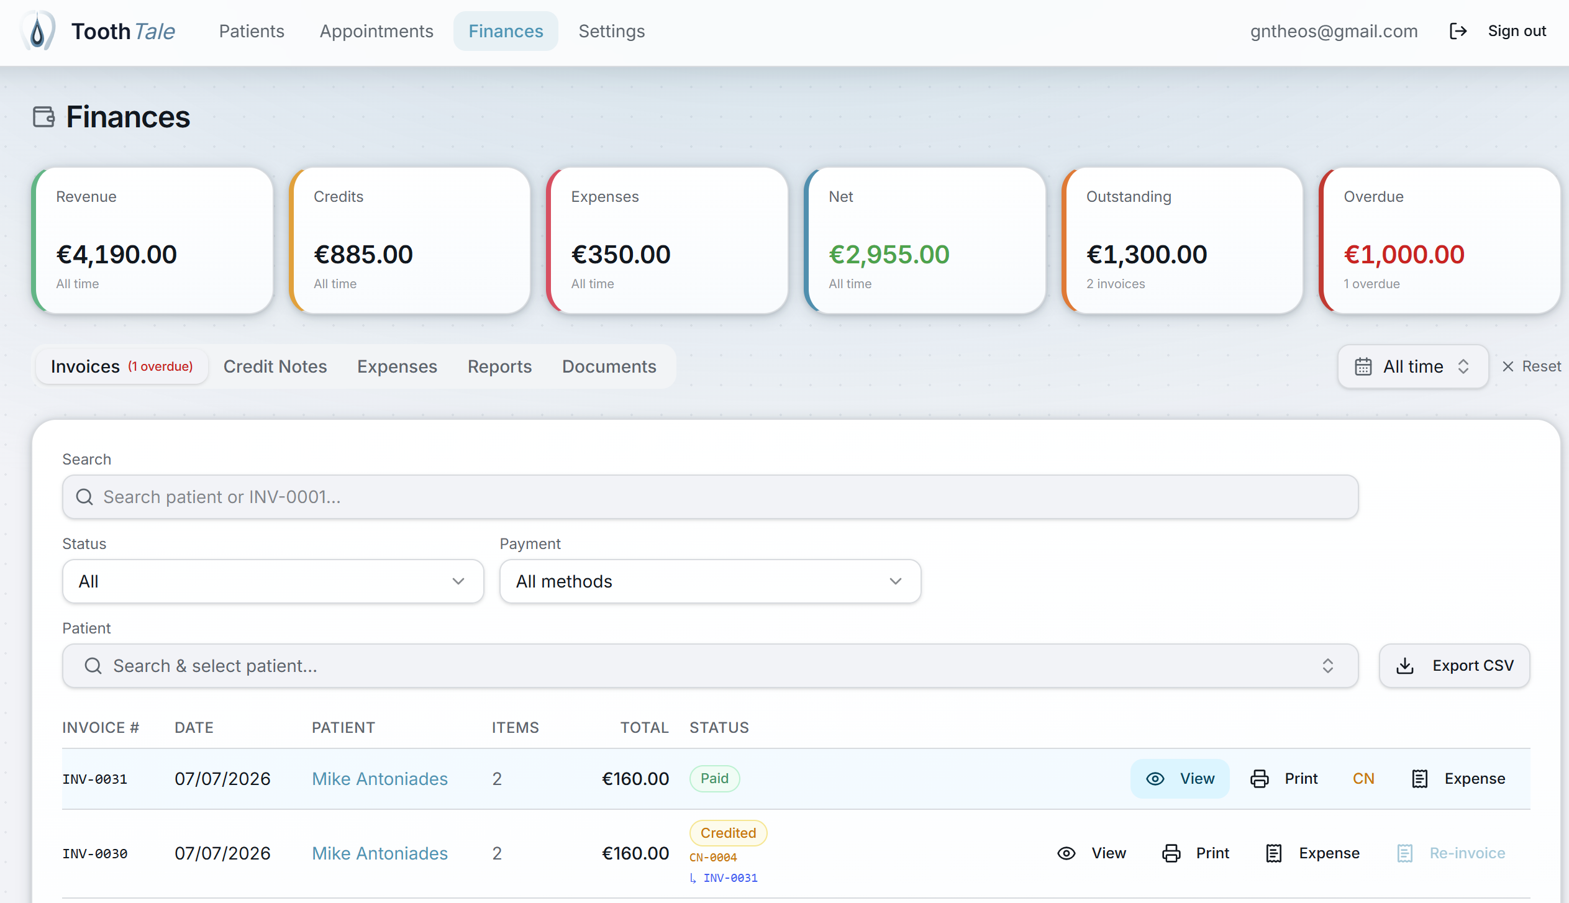This screenshot has height=903, width=1569.
Task: Click the magnifier icon in patient selector
Action: coord(93,666)
